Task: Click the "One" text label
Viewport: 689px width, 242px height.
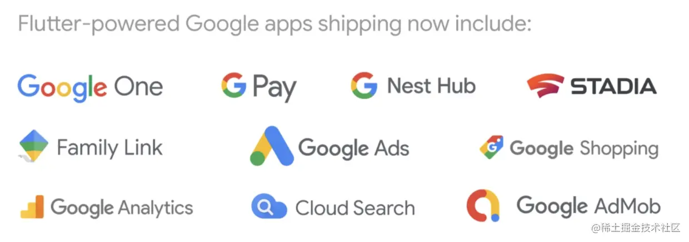Action: (138, 87)
